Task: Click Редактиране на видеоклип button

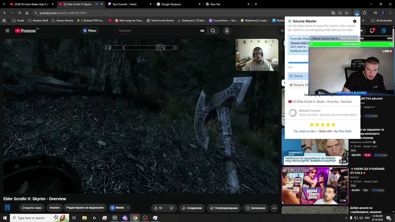Action: (x=85, y=208)
